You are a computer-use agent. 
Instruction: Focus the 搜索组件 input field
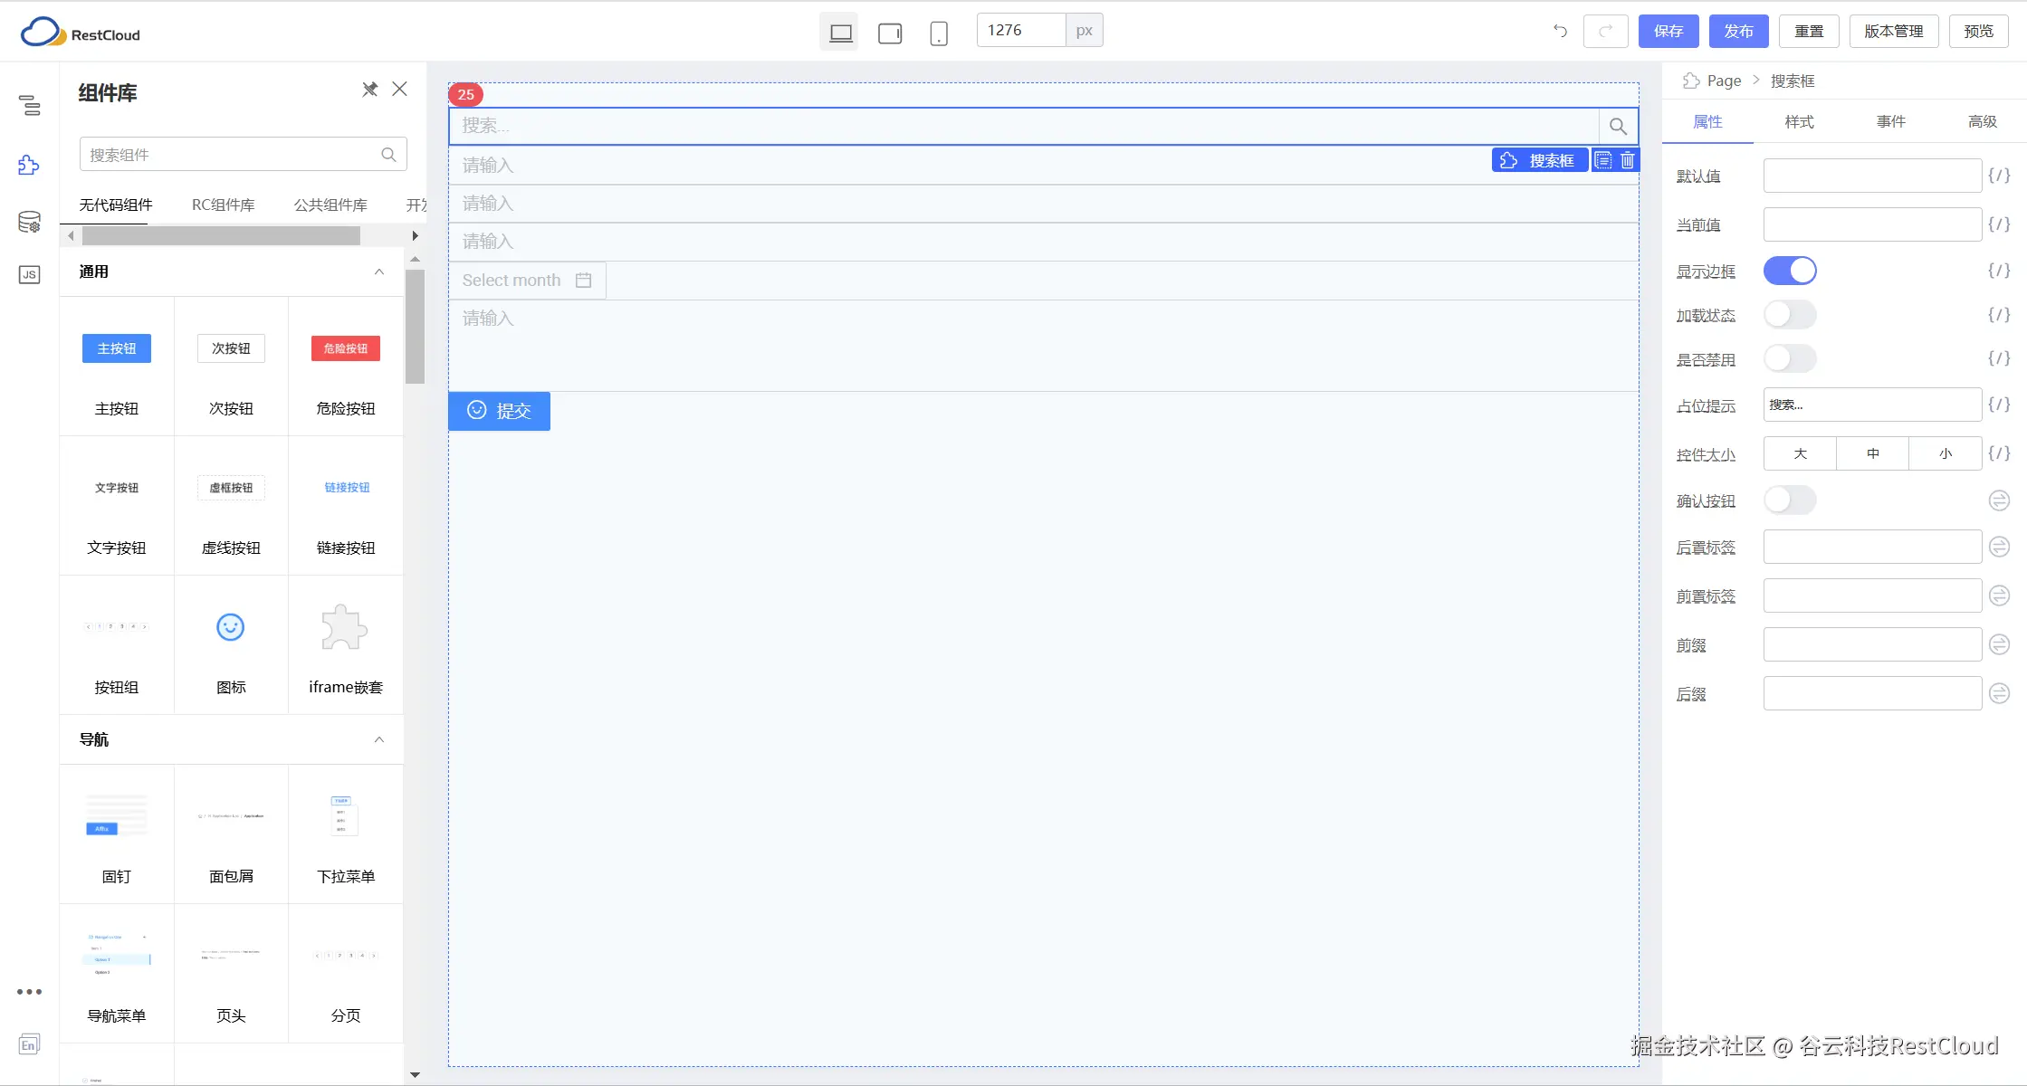[243, 155]
